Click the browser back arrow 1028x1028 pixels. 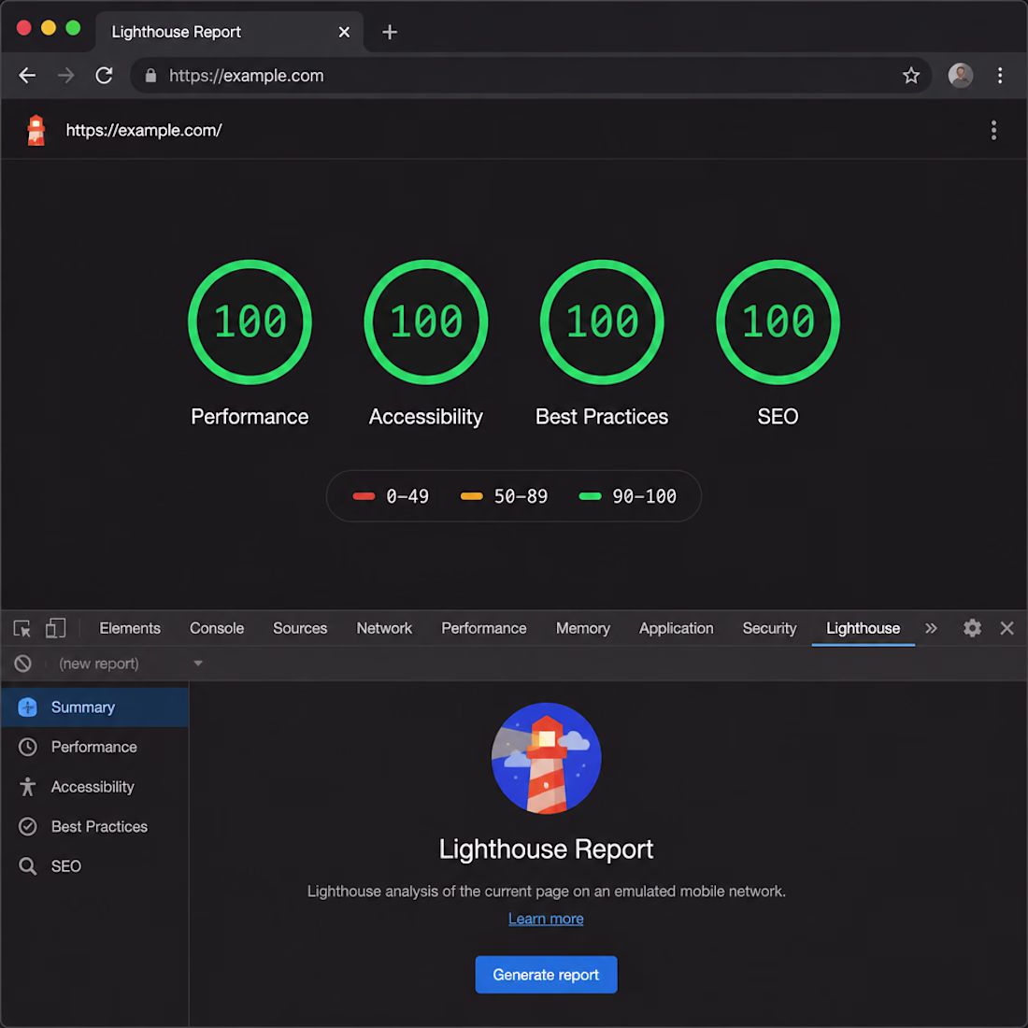coord(27,76)
